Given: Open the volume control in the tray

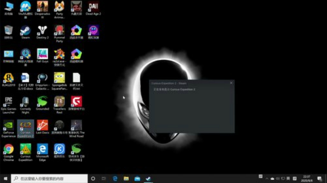Looking at the screenshot, I should tap(277, 178).
